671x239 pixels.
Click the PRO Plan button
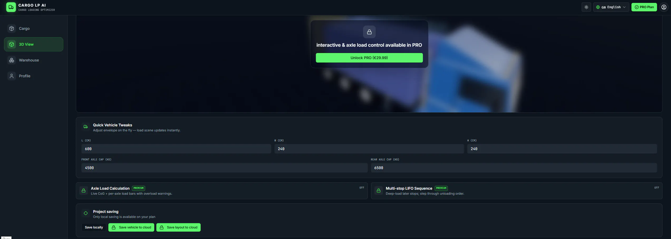click(644, 7)
